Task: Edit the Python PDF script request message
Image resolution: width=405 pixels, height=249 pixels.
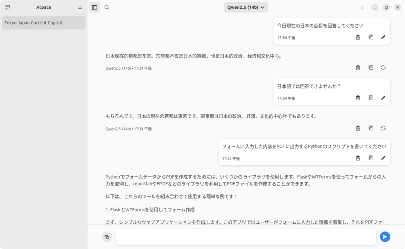Action: (383, 158)
